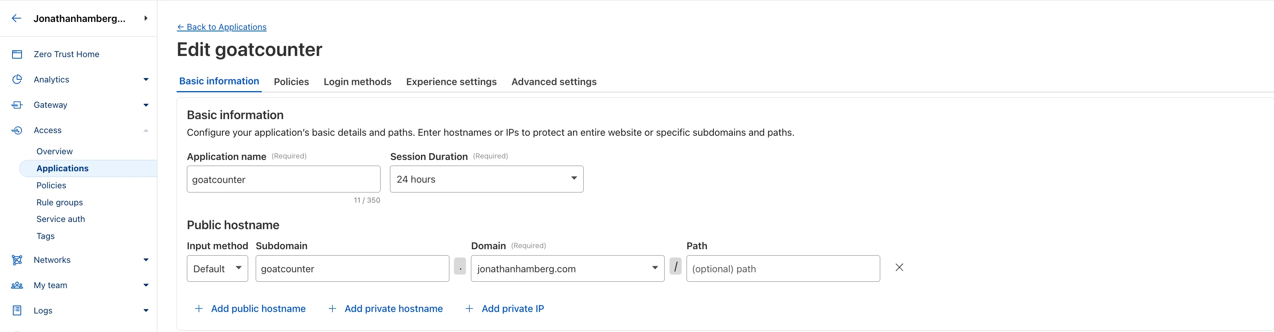Click the 'Public hostname' heading
The image size is (1274, 332).
(x=233, y=225)
